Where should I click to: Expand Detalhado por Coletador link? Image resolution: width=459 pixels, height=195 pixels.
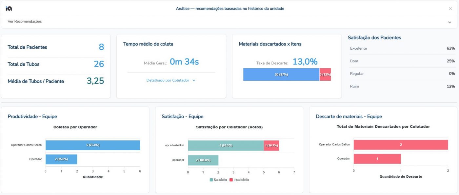tap(171, 80)
